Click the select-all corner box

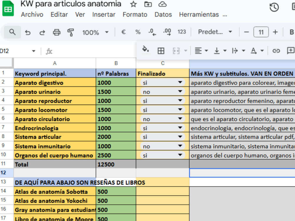[x=6, y=63]
